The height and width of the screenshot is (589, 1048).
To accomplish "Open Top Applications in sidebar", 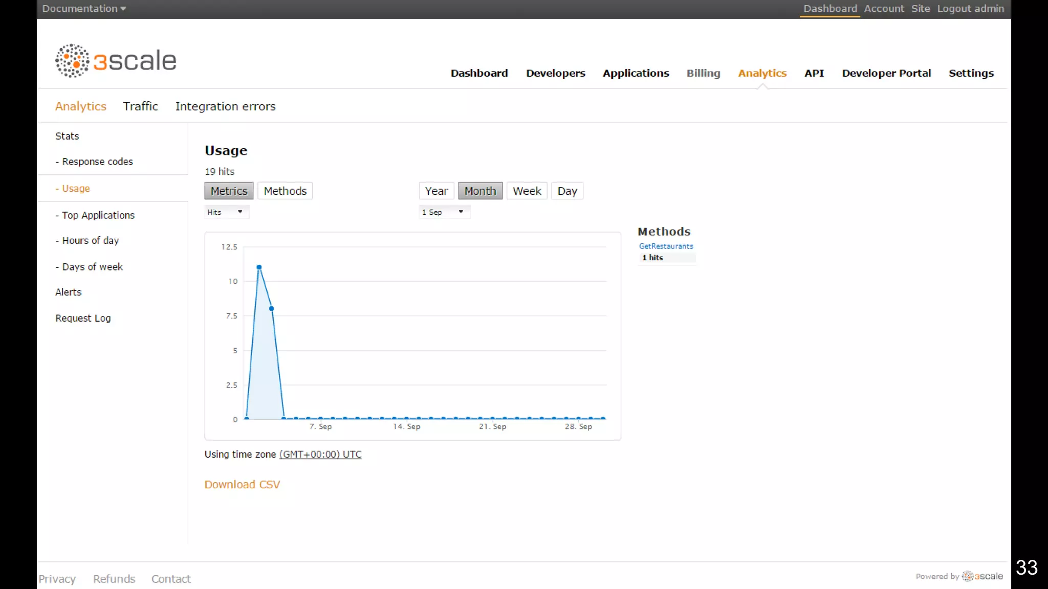I will 98,215.
